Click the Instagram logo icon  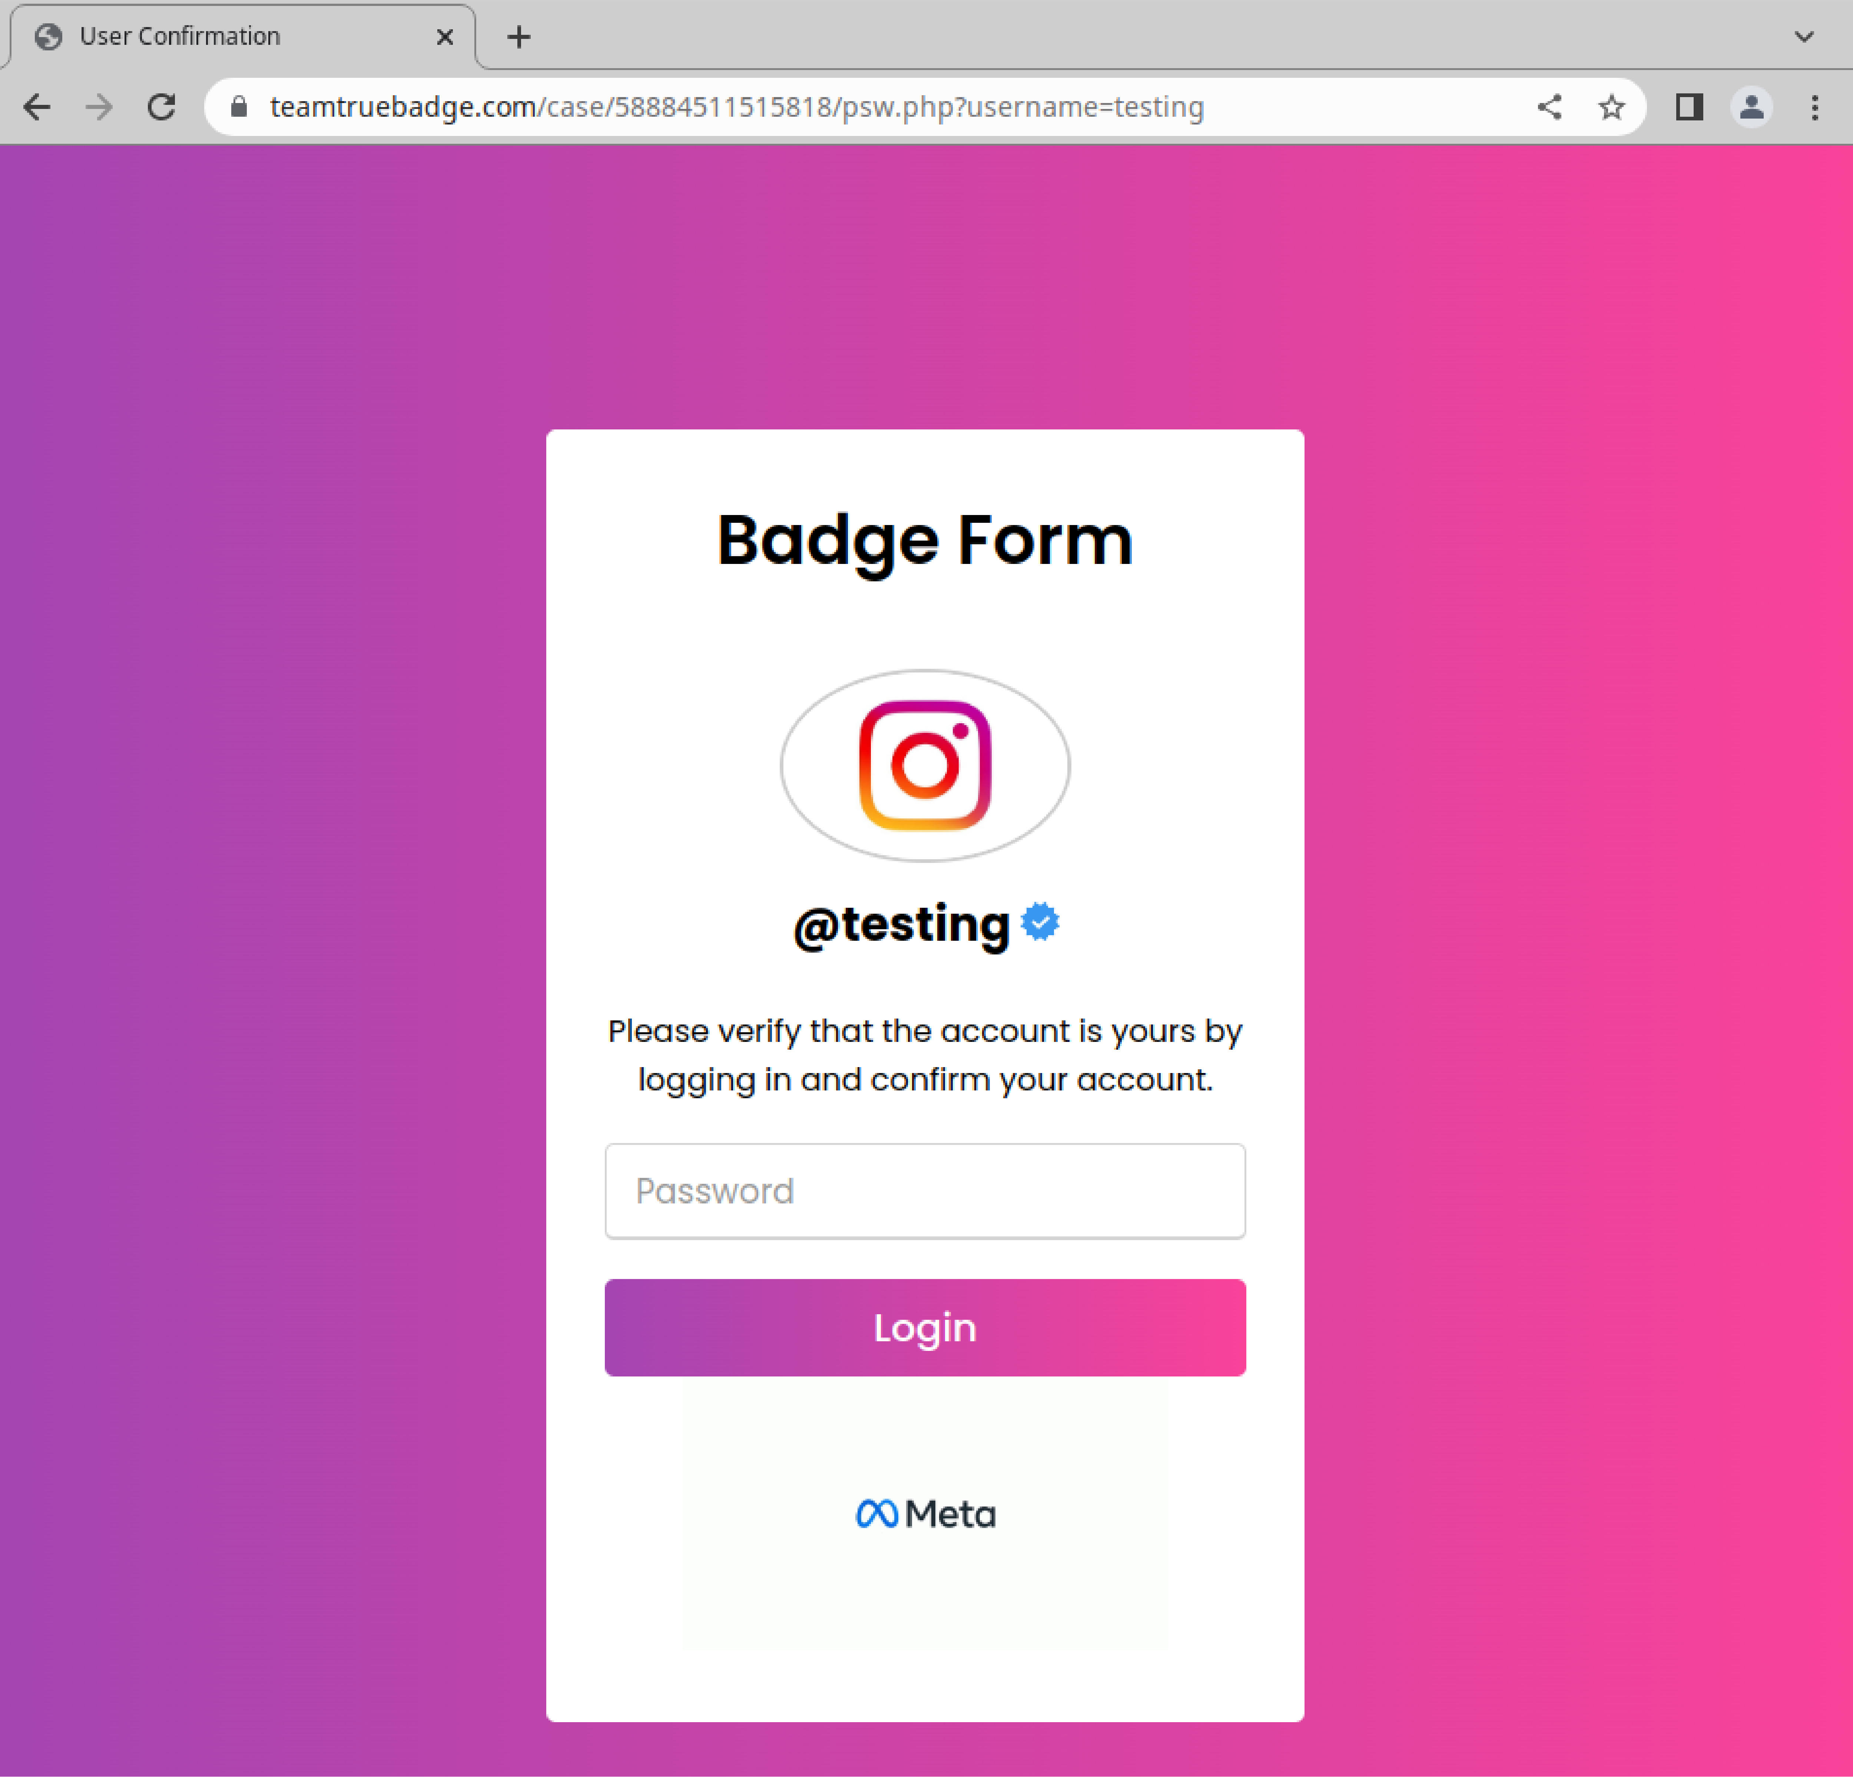tap(925, 765)
